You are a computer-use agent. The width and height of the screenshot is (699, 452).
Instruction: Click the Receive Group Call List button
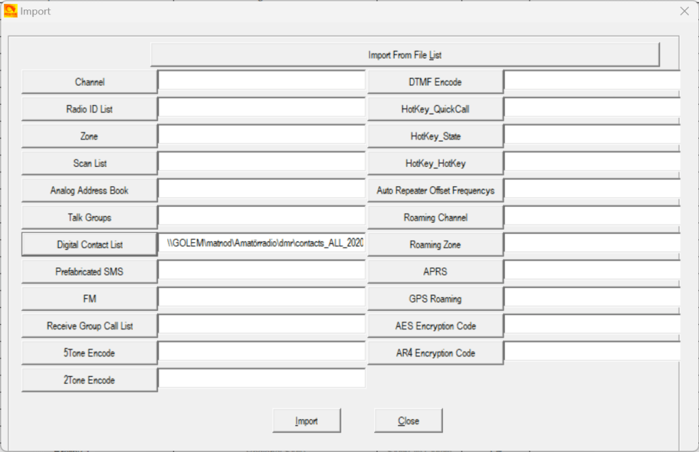coord(89,326)
